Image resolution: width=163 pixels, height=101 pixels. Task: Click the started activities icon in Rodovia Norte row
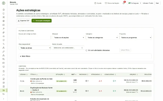click(x=86, y=91)
